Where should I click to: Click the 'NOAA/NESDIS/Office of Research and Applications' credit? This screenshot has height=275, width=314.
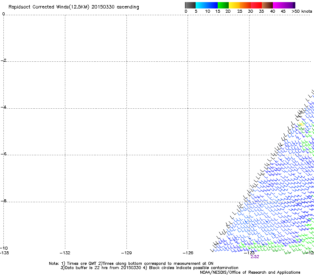tap(250, 272)
